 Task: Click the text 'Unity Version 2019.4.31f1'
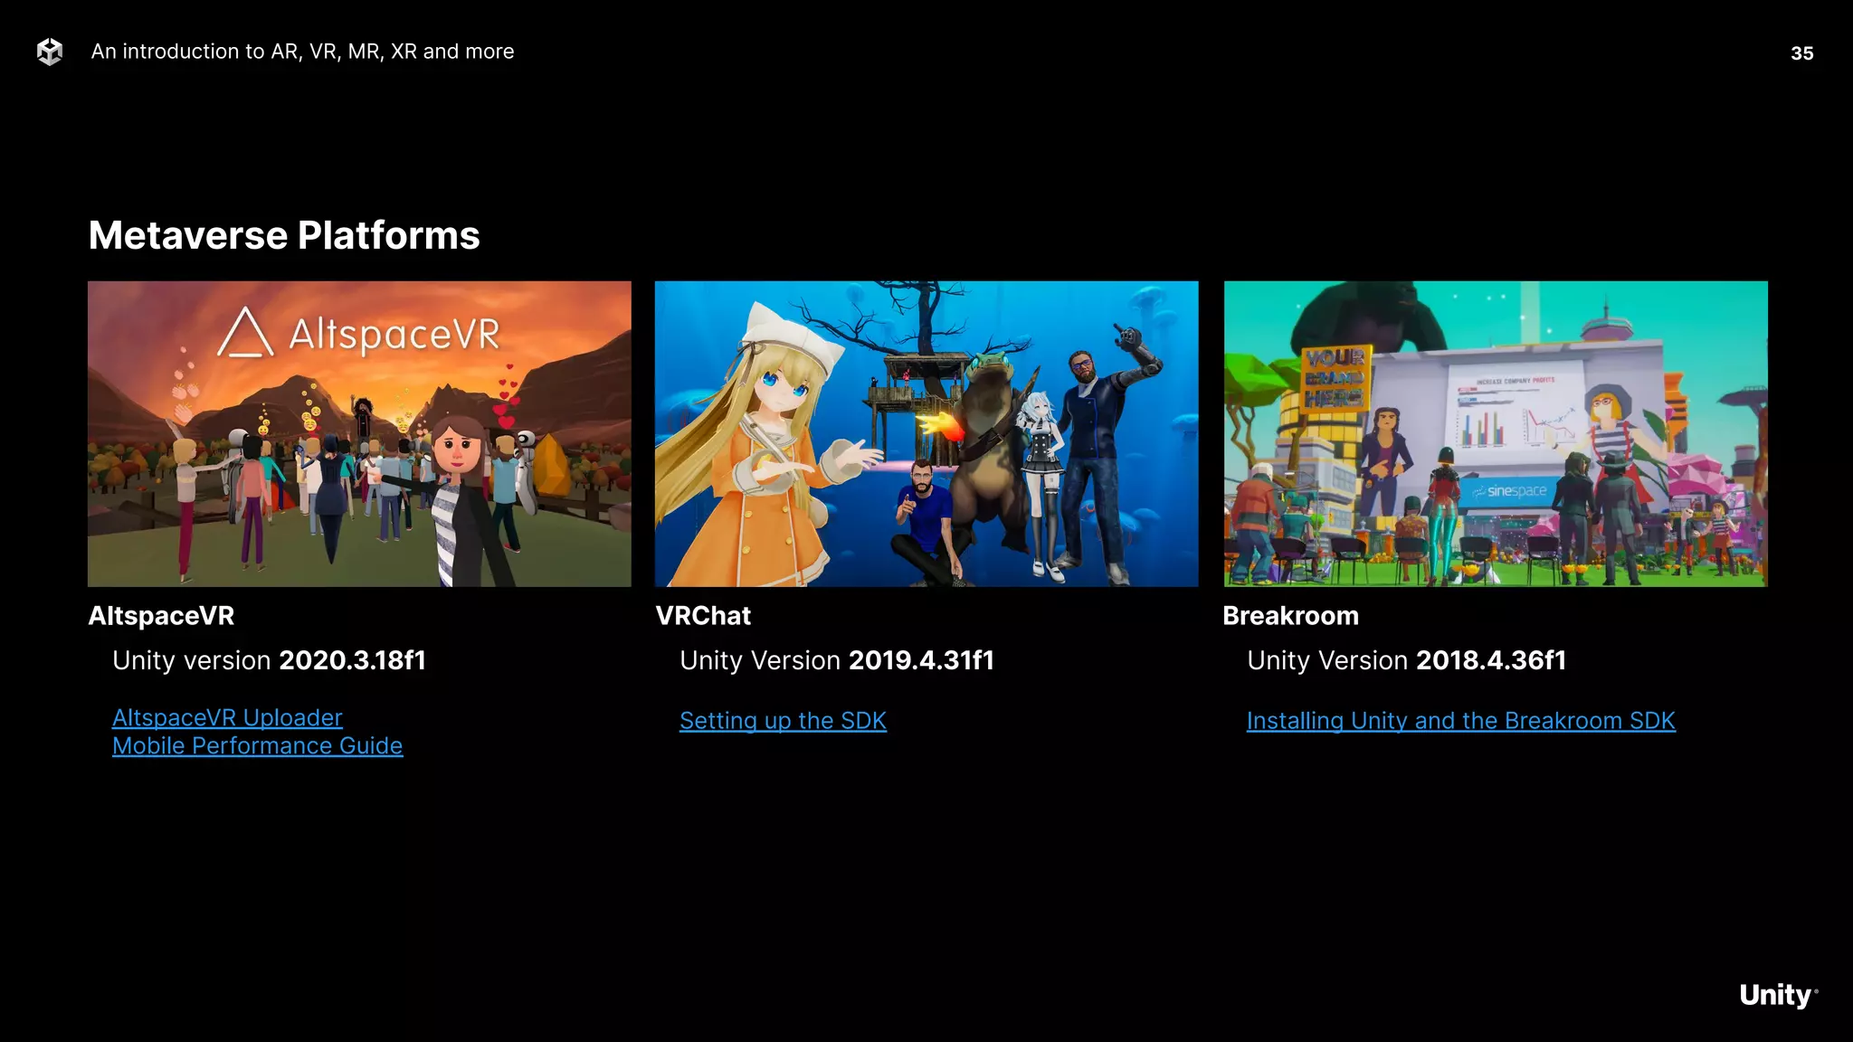[x=837, y=660]
